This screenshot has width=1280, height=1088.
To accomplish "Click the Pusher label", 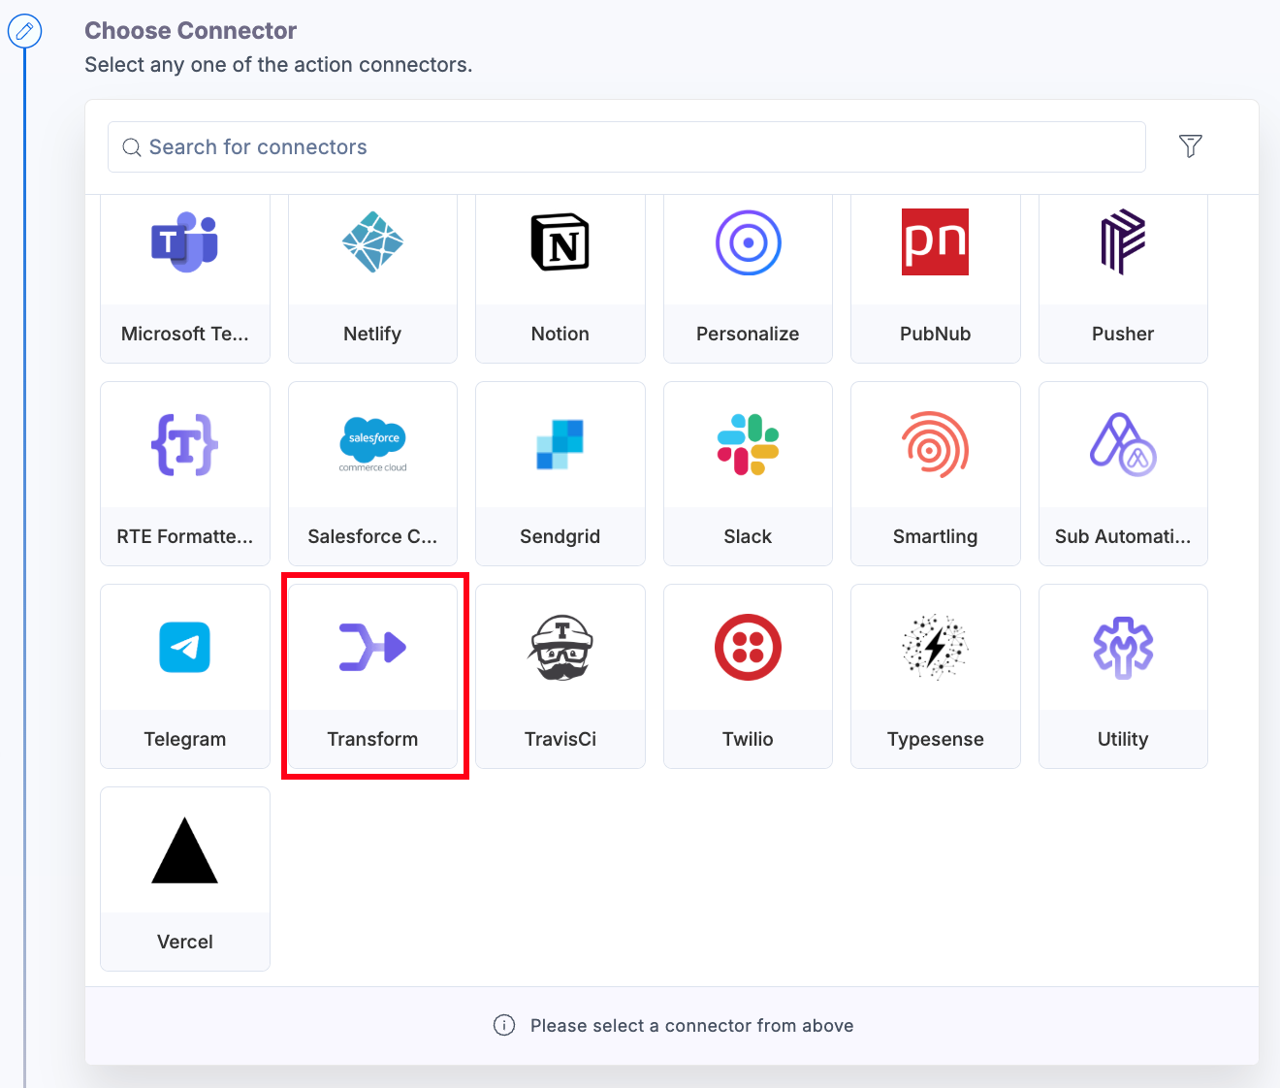I will pyautogui.click(x=1123, y=334).
